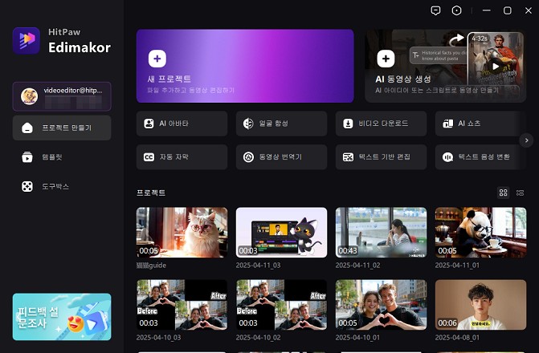
Task: Click the 2025-04-10_01 project name
Action: [357, 338]
